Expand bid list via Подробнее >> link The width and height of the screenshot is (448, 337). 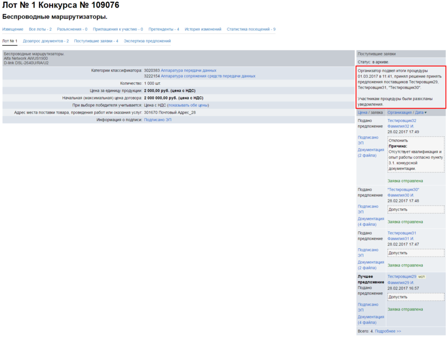coord(388,331)
